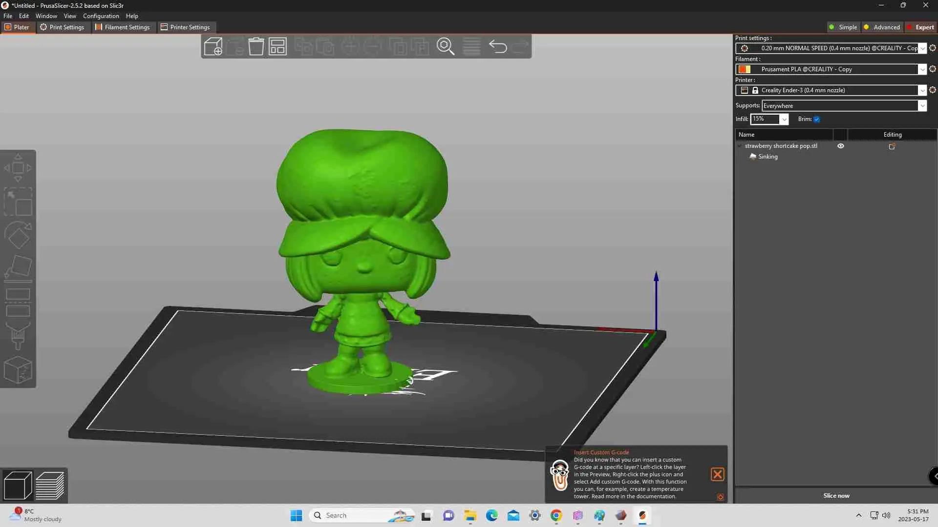Open the Supports dropdown showing Everywhere
Viewport: 938px width, 527px height.
coord(844,105)
